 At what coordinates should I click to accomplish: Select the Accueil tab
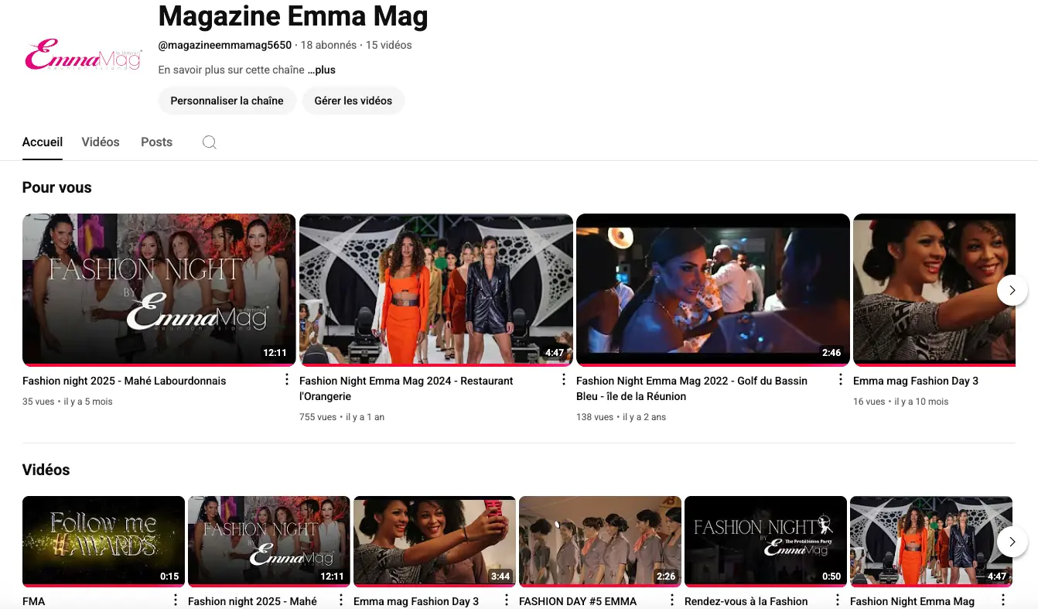tap(43, 142)
